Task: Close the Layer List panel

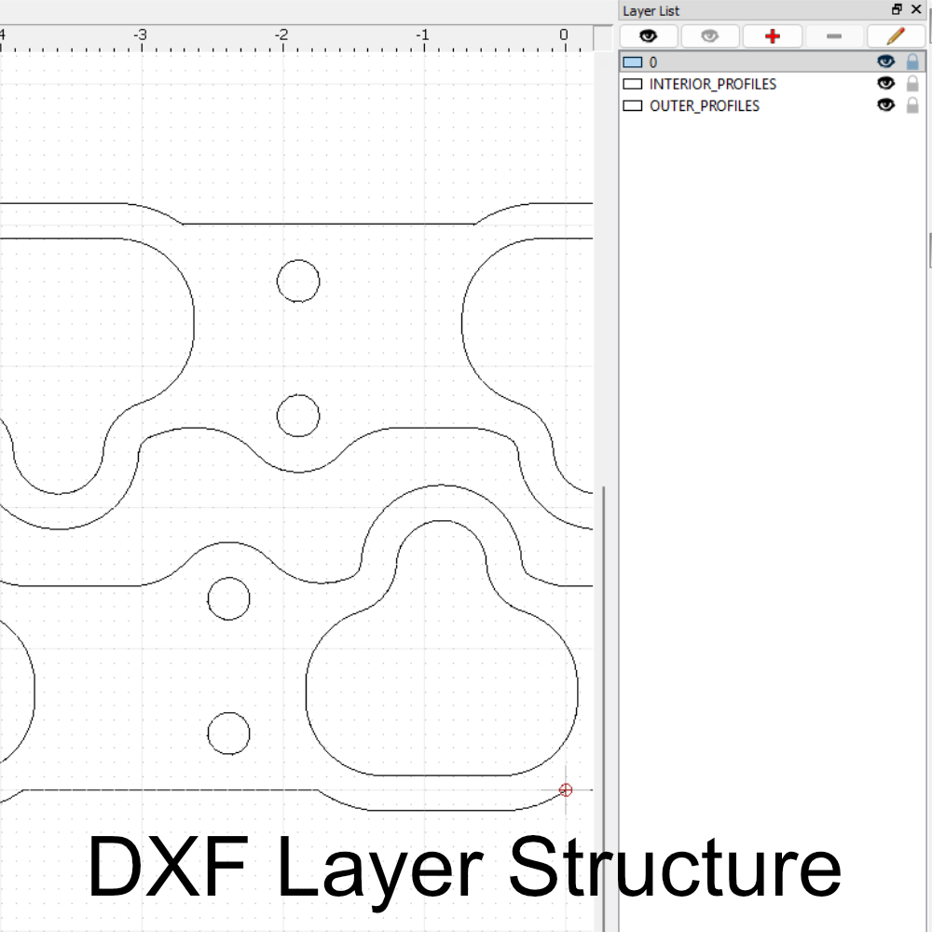Action: pyautogui.click(x=916, y=10)
